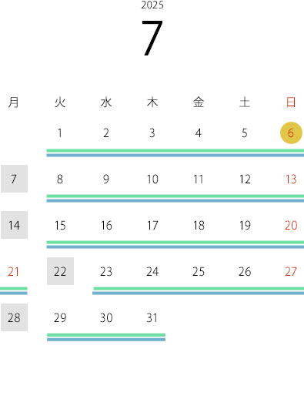Select red Sunday date 27

point(291,271)
